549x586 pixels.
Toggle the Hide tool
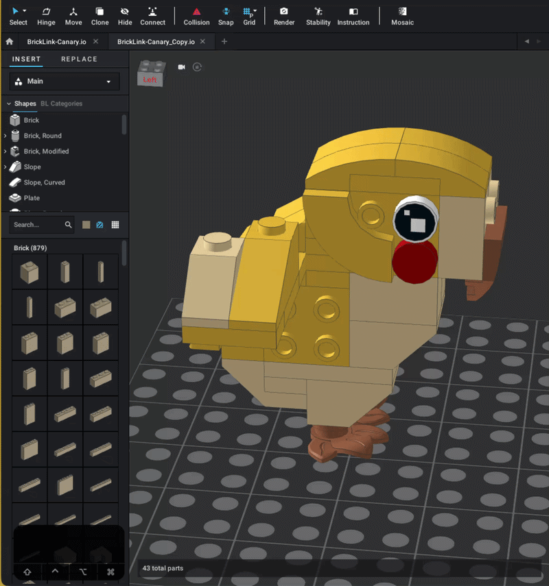click(x=125, y=16)
